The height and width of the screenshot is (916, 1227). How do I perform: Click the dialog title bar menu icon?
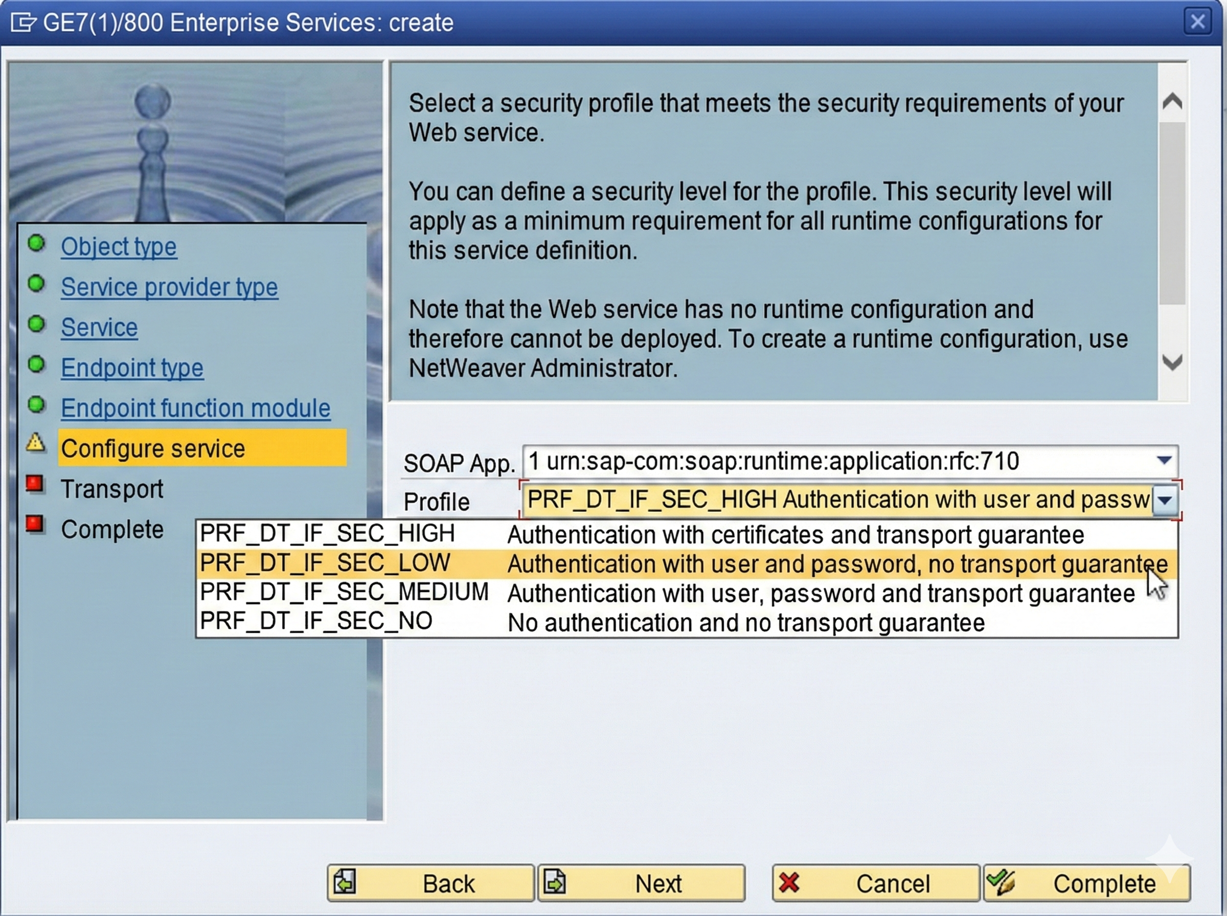[x=22, y=22]
